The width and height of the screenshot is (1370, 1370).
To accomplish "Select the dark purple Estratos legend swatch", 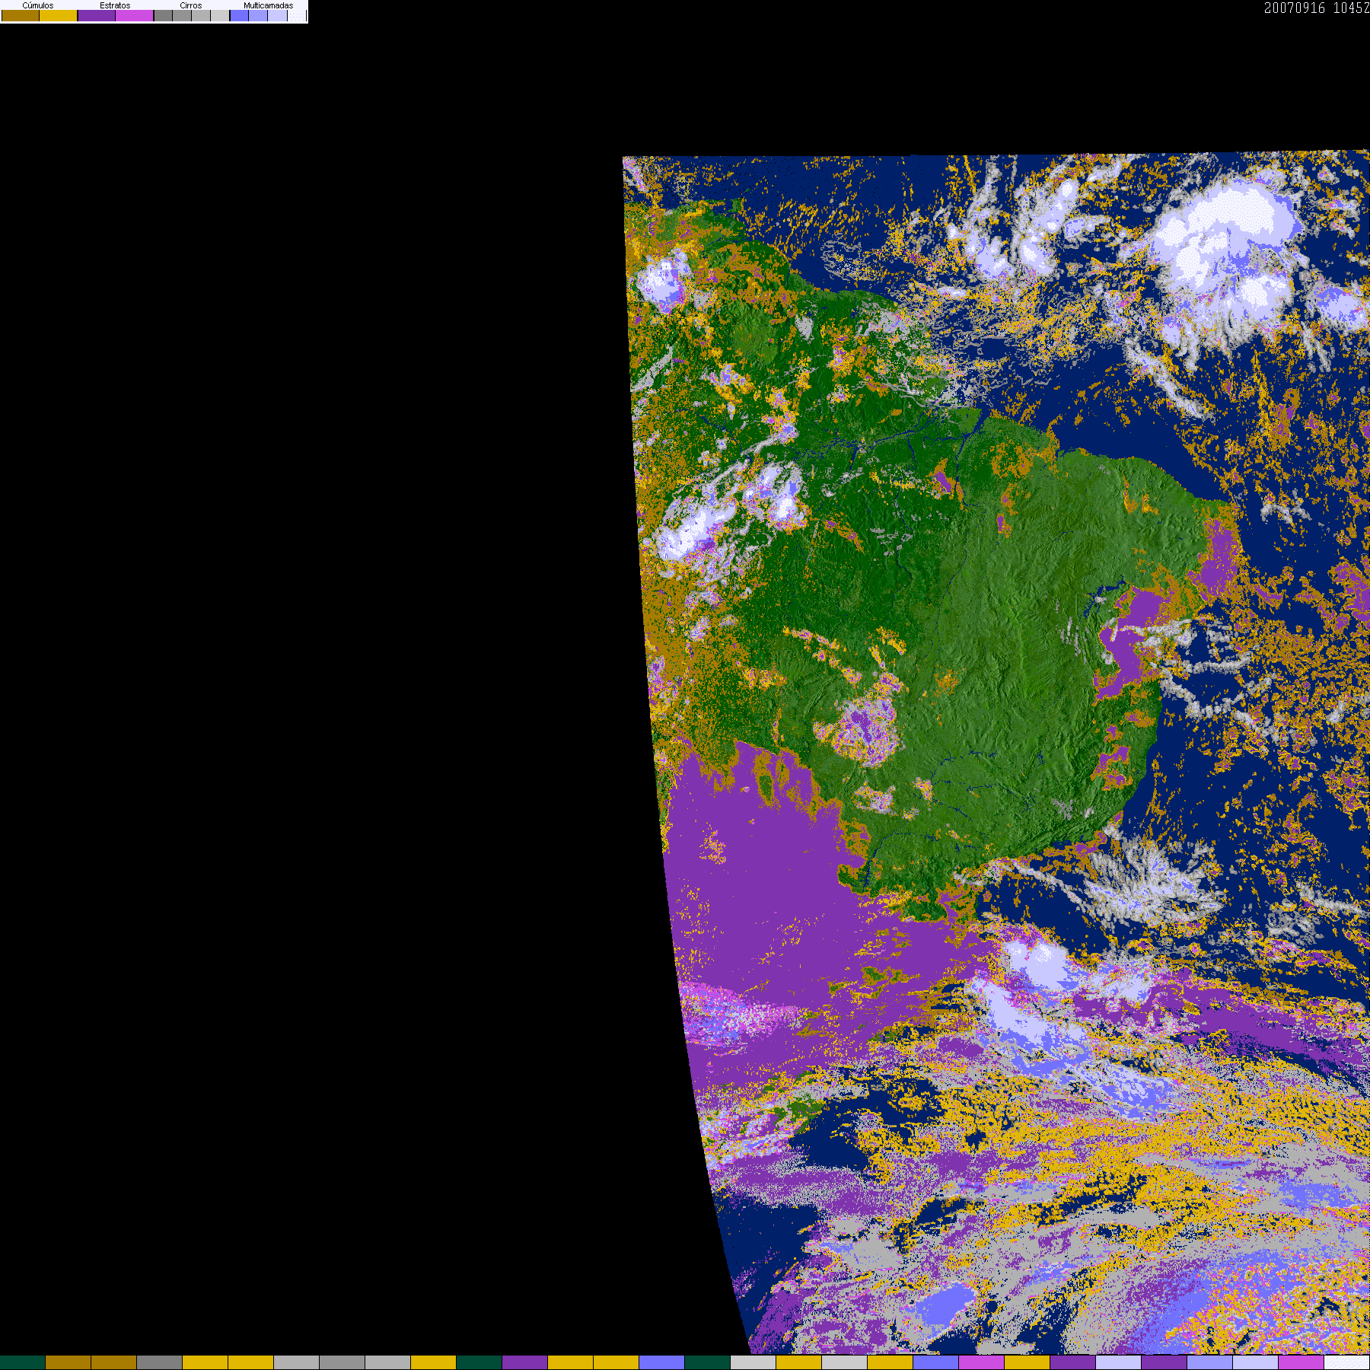I will pyautogui.click(x=97, y=15).
